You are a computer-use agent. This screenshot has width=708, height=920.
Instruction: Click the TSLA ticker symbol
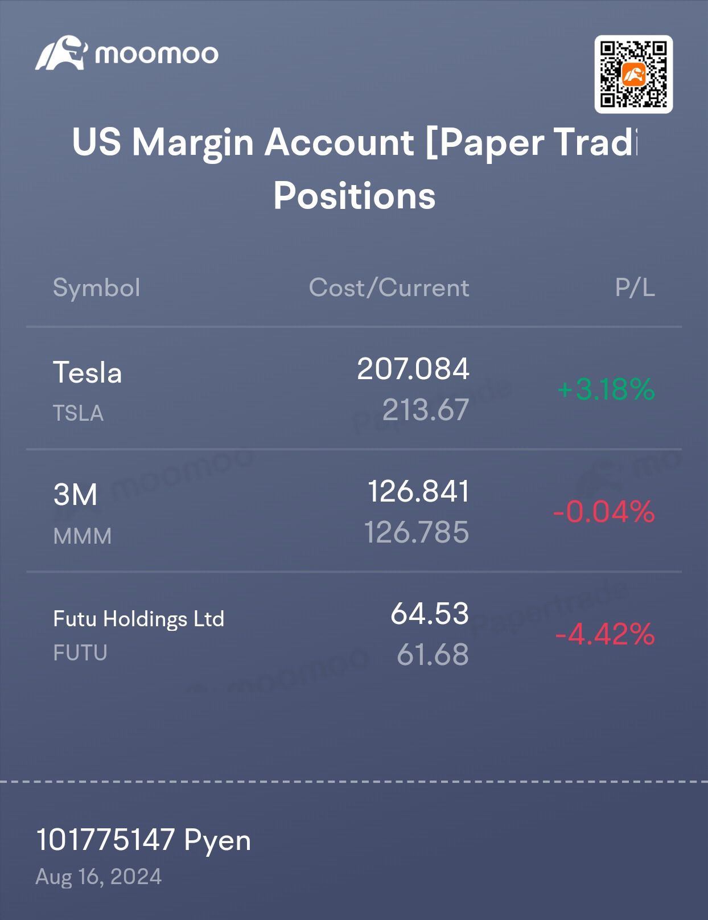(x=79, y=413)
